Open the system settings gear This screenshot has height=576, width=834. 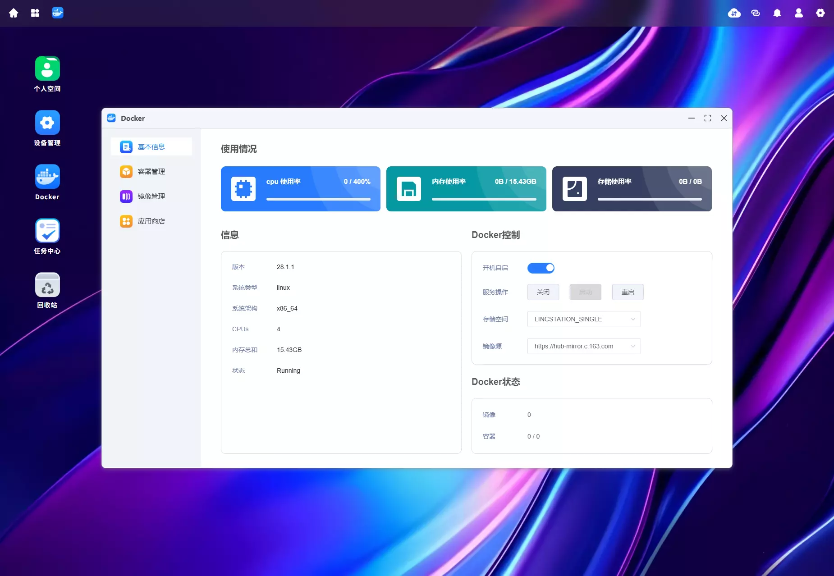coord(820,13)
